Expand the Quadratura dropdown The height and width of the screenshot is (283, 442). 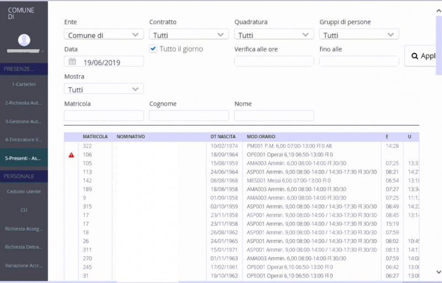[274, 35]
